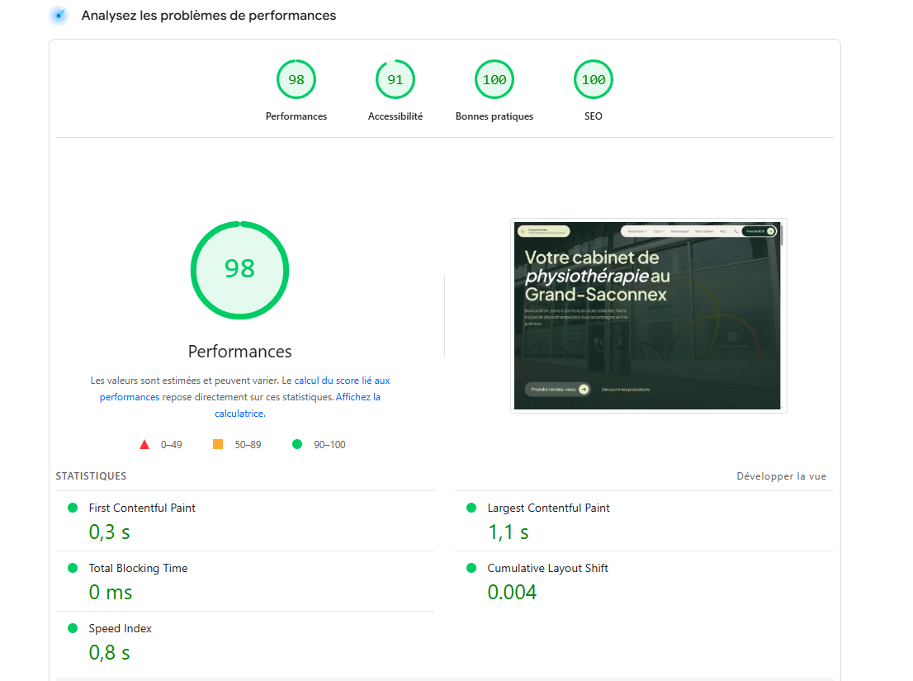The height and width of the screenshot is (681, 913).
Task: Click the Accessibilité label
Action: 395,116
